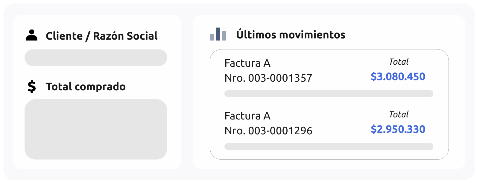The width and height of the screenshot is (477, 185).
Task: Click the large Total comprado placeholder box
Action: point(96,129)
